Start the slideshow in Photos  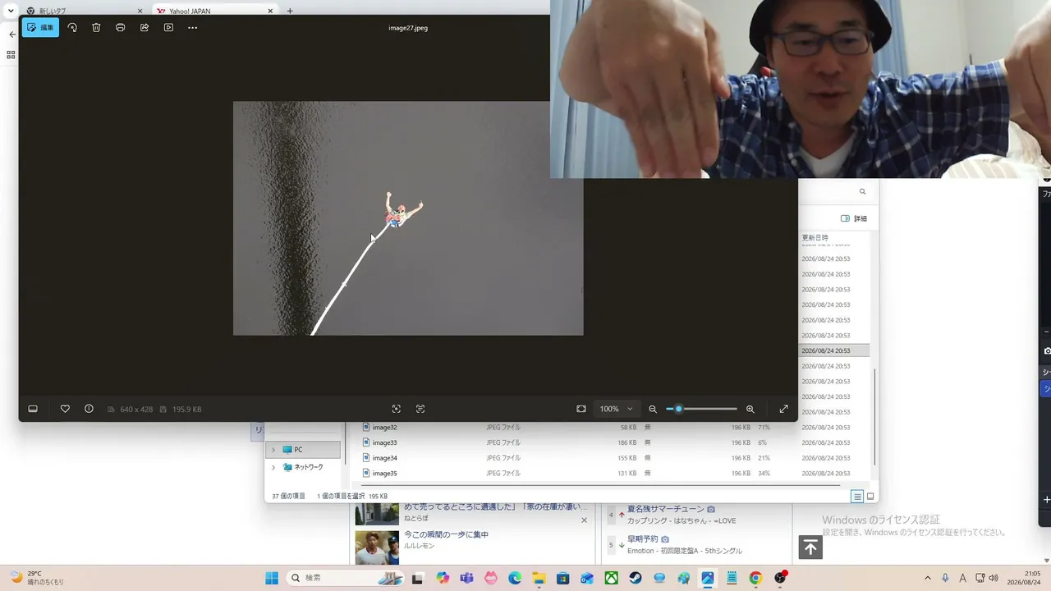[x=168, y=27]
